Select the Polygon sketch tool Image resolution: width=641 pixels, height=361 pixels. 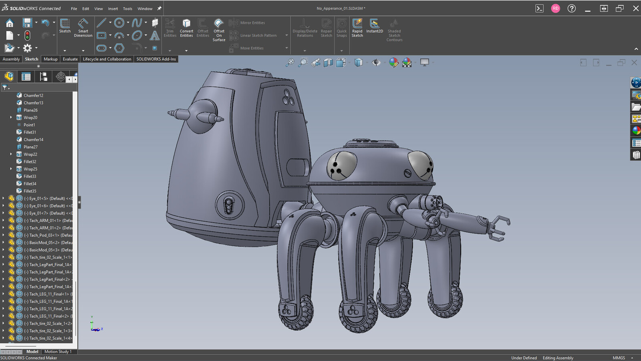119,48
